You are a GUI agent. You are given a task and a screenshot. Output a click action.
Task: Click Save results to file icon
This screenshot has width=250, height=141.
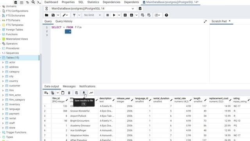click(84, 93)
